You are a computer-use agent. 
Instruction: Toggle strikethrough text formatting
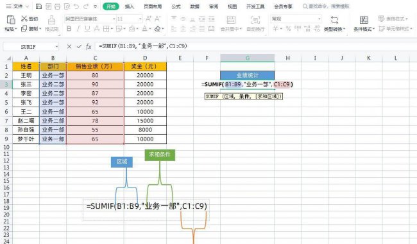tap(97, 28)
